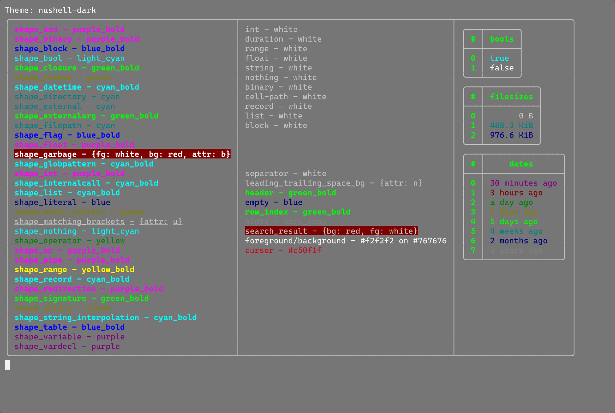Click 'shape_or - purple_bold' text
Viewport: 615px width, 413px height.
point(67,251)
